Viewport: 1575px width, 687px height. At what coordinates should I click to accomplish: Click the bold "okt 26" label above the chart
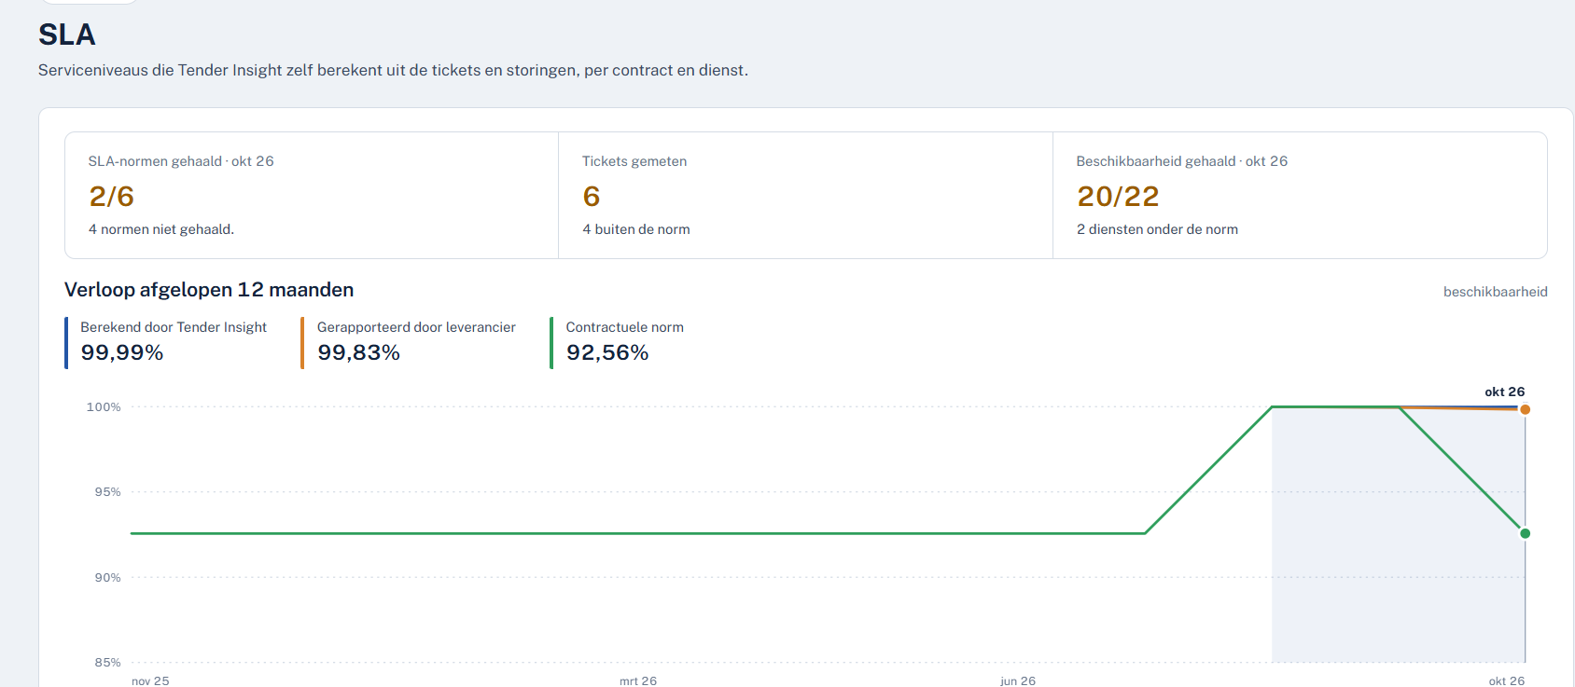pos(1505,392)
